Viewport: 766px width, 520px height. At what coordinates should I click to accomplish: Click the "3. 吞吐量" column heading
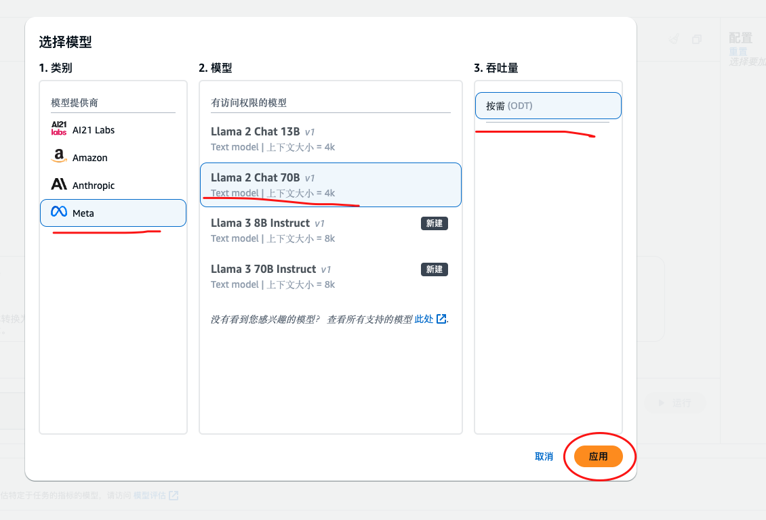[496, 68]
